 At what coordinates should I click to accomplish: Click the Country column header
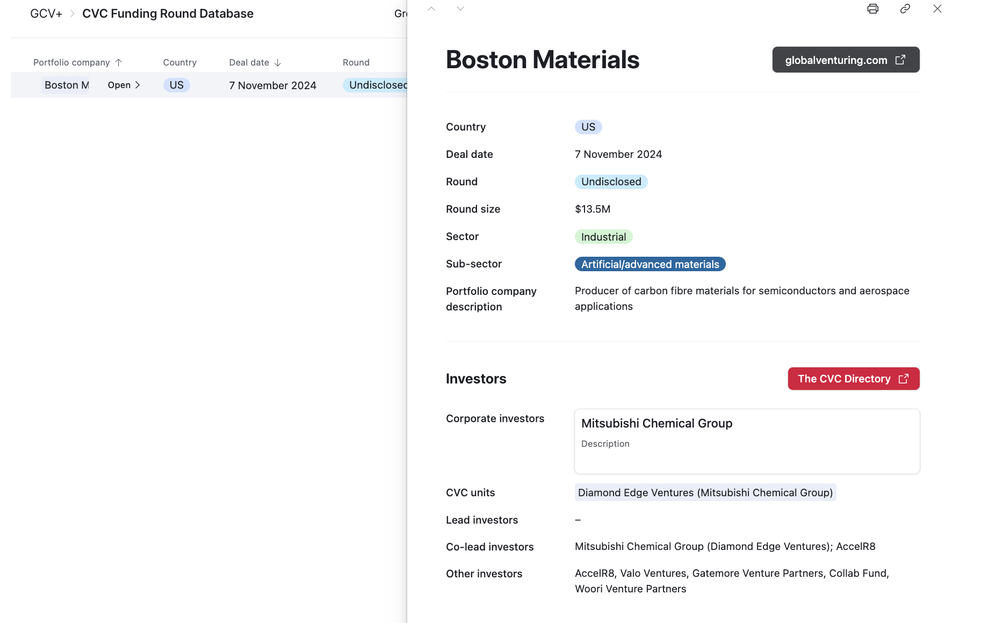(x=179, y=62)
